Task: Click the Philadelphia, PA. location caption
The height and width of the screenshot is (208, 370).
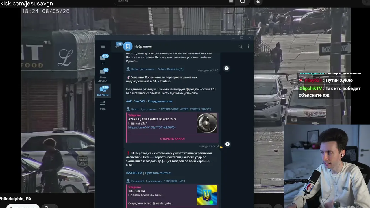Action: coord(16,199)
